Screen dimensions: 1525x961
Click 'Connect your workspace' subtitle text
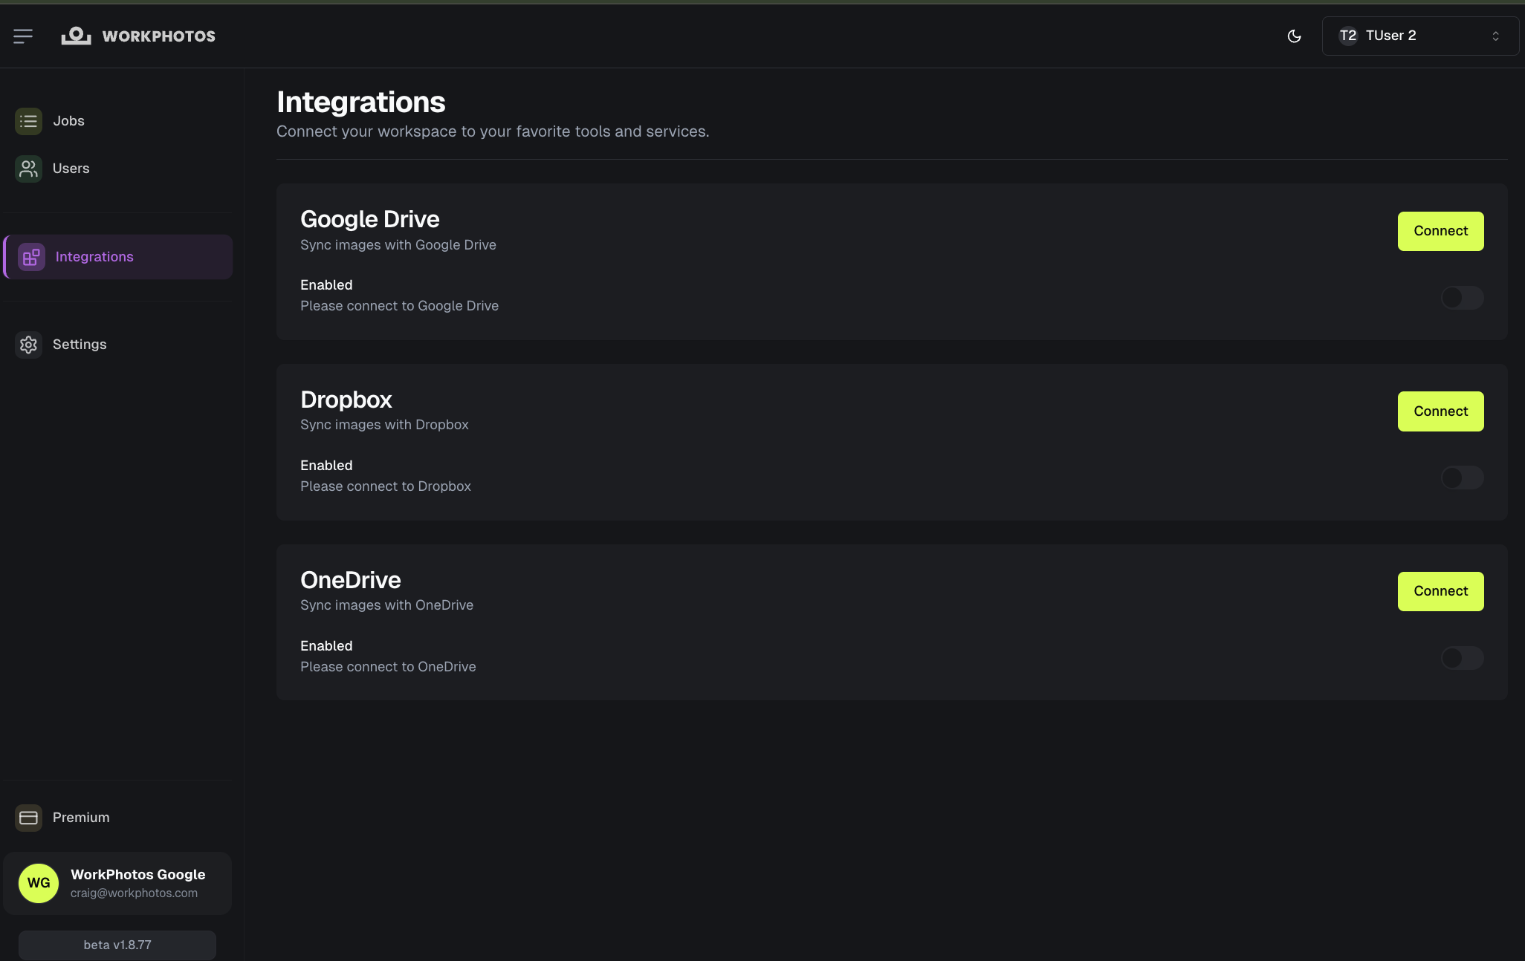[493, 131]
